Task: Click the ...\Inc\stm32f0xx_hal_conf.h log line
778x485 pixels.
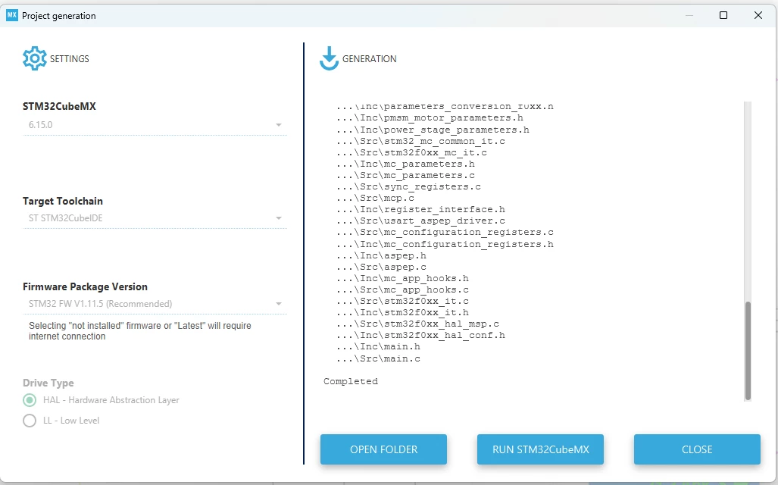Action: [420, 335]
